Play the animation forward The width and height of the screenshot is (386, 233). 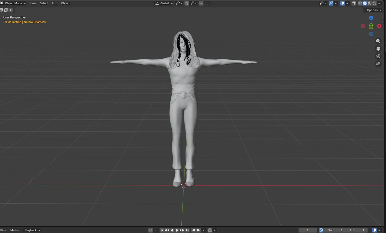pyautogui.click(x=177, y=230)
